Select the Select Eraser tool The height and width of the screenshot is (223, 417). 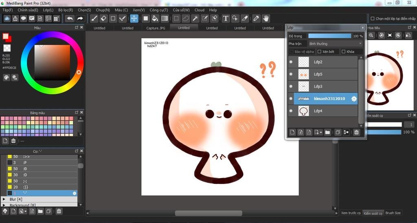point(214,18)
